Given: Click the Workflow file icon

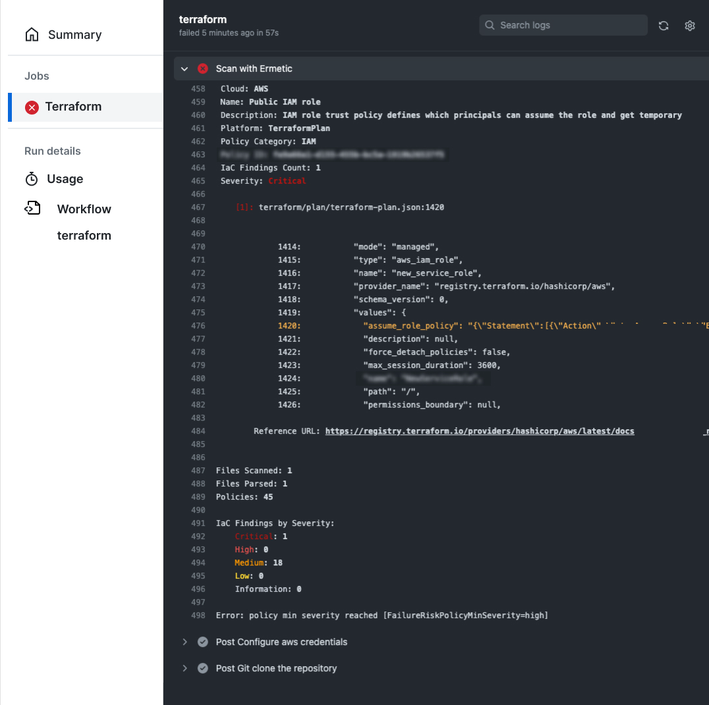Looking at the screenshot, I should tap(32, 209).
